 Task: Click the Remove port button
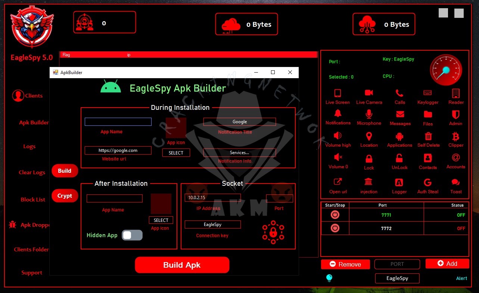pos(345,264)
